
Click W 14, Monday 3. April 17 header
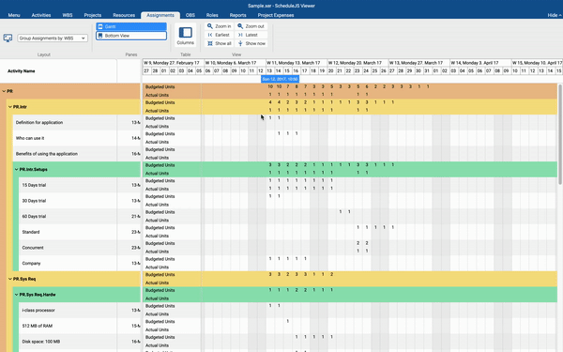pyautogui.click(x=480, y=63)
